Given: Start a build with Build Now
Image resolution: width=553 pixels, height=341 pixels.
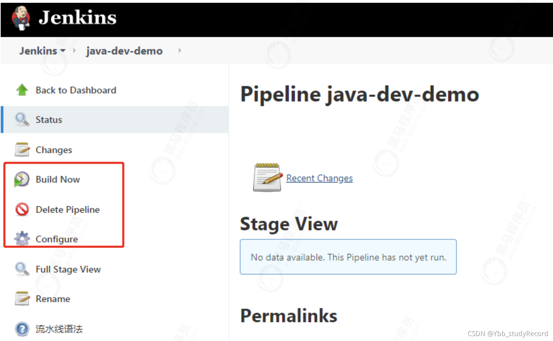Looking at the screenshot, I should pos(58,179).
